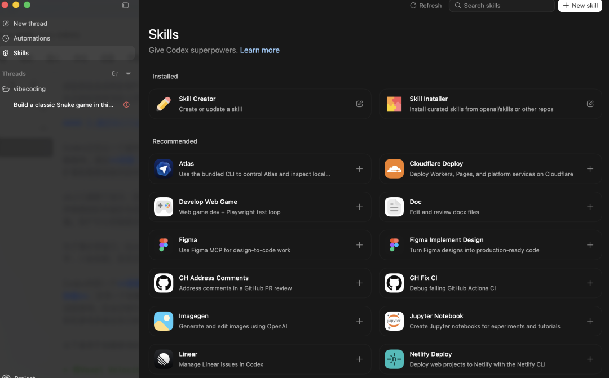The width and height of the screenshot is (609, 378).
Task: Add the Cloudflare Deploy skill
Action: (590, 169)
